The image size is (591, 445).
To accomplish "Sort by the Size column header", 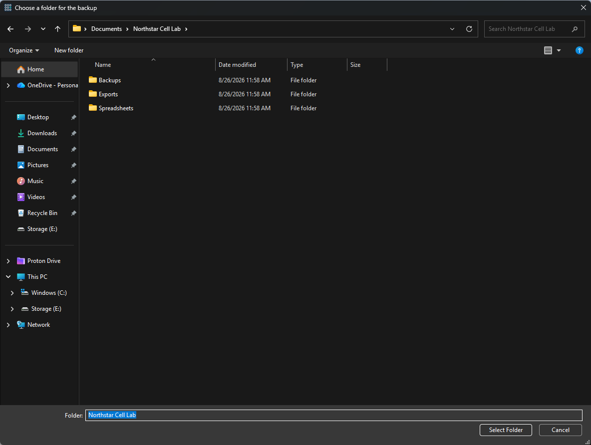I will 367,65.
